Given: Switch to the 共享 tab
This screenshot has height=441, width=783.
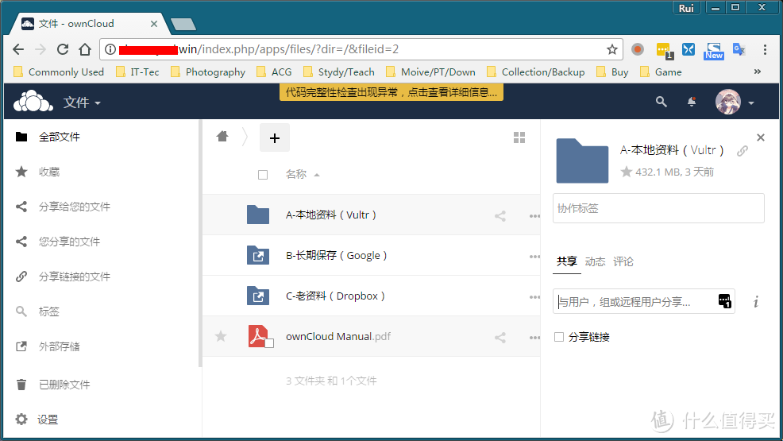Looking at the screenshot, I should (567, 261).
